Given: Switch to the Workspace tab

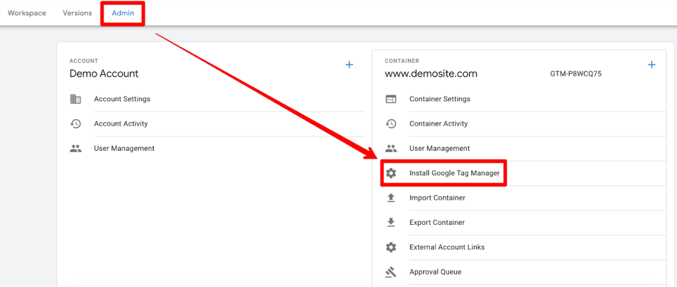Looking at the screenshot, I should (26, 13).
